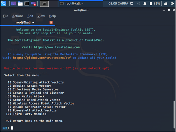Click the Arduino-Based Attack Vector line
The height and width of the screenshot is (132, 176).
[x=34, y=100]
